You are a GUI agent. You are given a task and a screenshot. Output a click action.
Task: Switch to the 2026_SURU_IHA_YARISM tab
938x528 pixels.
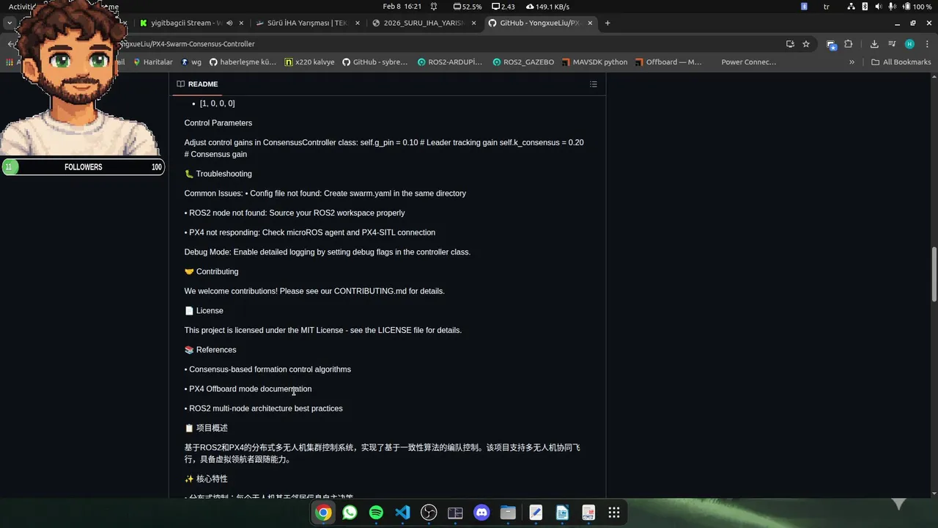[x=424, y=23]
